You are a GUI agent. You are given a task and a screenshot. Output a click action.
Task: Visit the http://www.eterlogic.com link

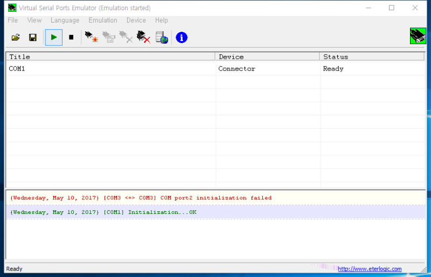tap(370, 269)
